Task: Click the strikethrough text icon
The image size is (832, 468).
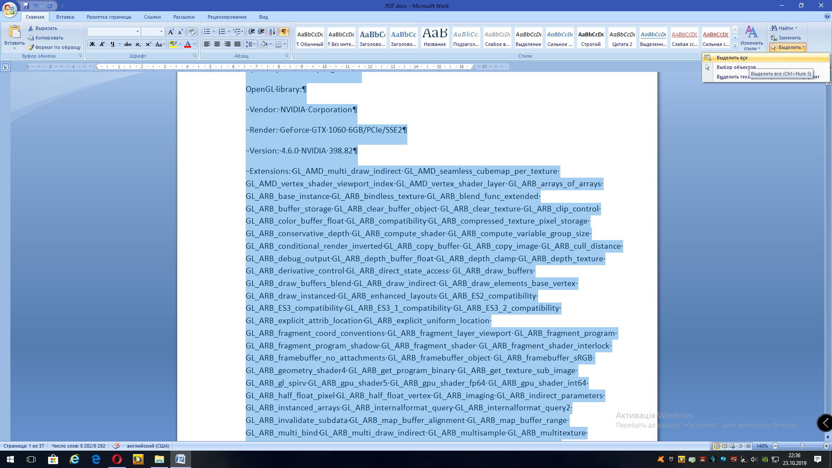Action: [128, 44]
